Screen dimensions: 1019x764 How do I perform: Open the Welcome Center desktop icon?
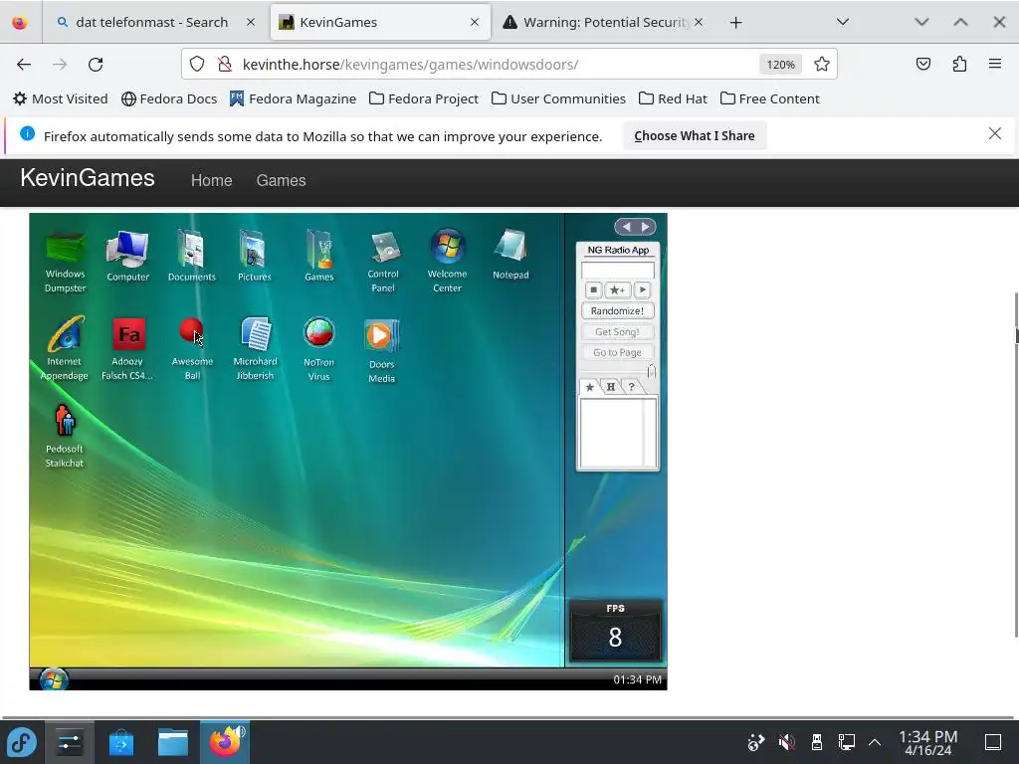pyautogui.click(x=447, y=262)
